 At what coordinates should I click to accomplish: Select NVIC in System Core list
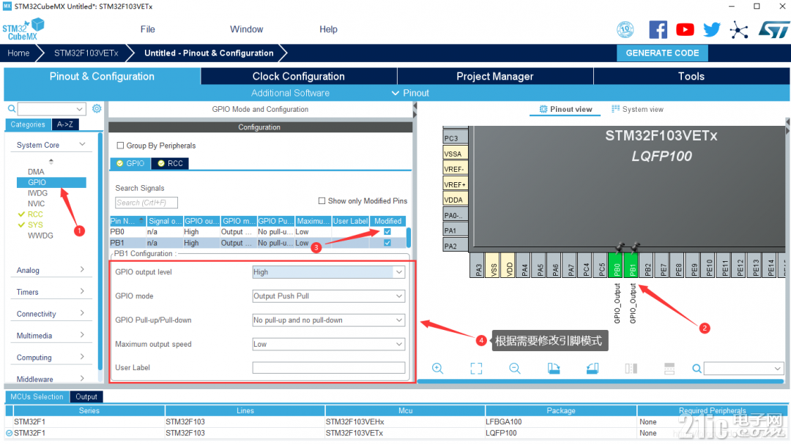[37, 203]
